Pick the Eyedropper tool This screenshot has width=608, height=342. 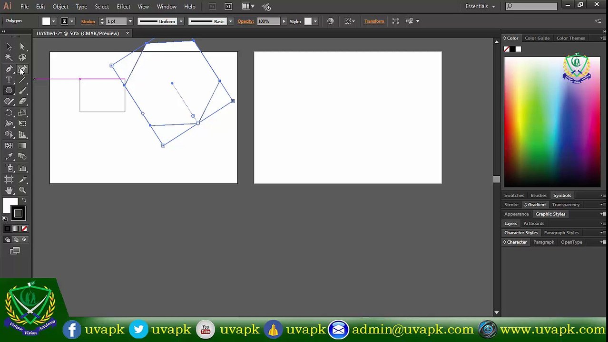(x=9, y=156)
